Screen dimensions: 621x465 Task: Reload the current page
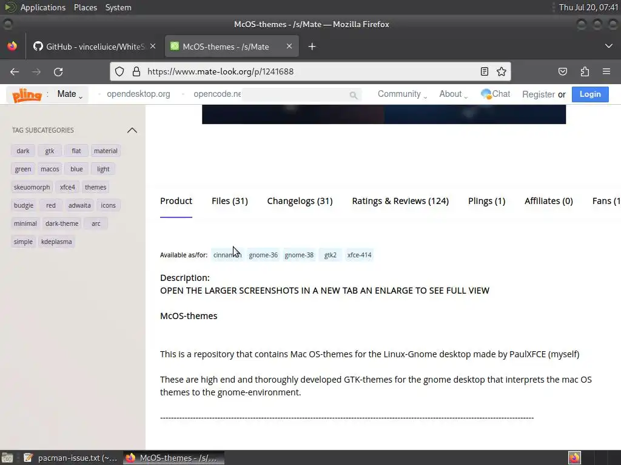coord(58,71)
